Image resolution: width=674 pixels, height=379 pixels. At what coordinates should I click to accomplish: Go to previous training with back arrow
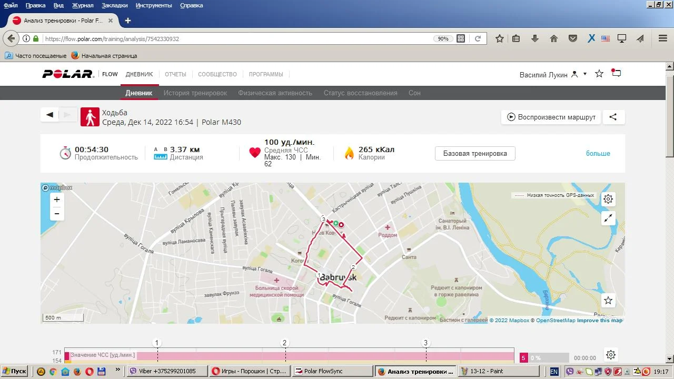point(50,115)
